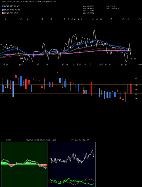
Task: Click the 'Pre H: 41.98' value
Action: coord(89,8)
